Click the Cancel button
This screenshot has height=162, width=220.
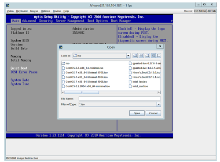point(153,113)
